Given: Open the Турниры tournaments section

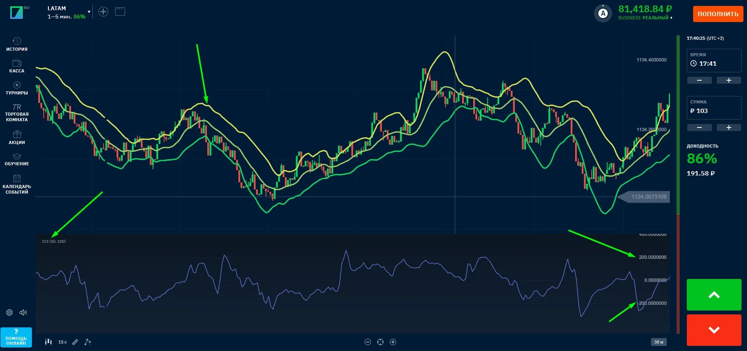Looking at the screenshot, I should point(17,88).
